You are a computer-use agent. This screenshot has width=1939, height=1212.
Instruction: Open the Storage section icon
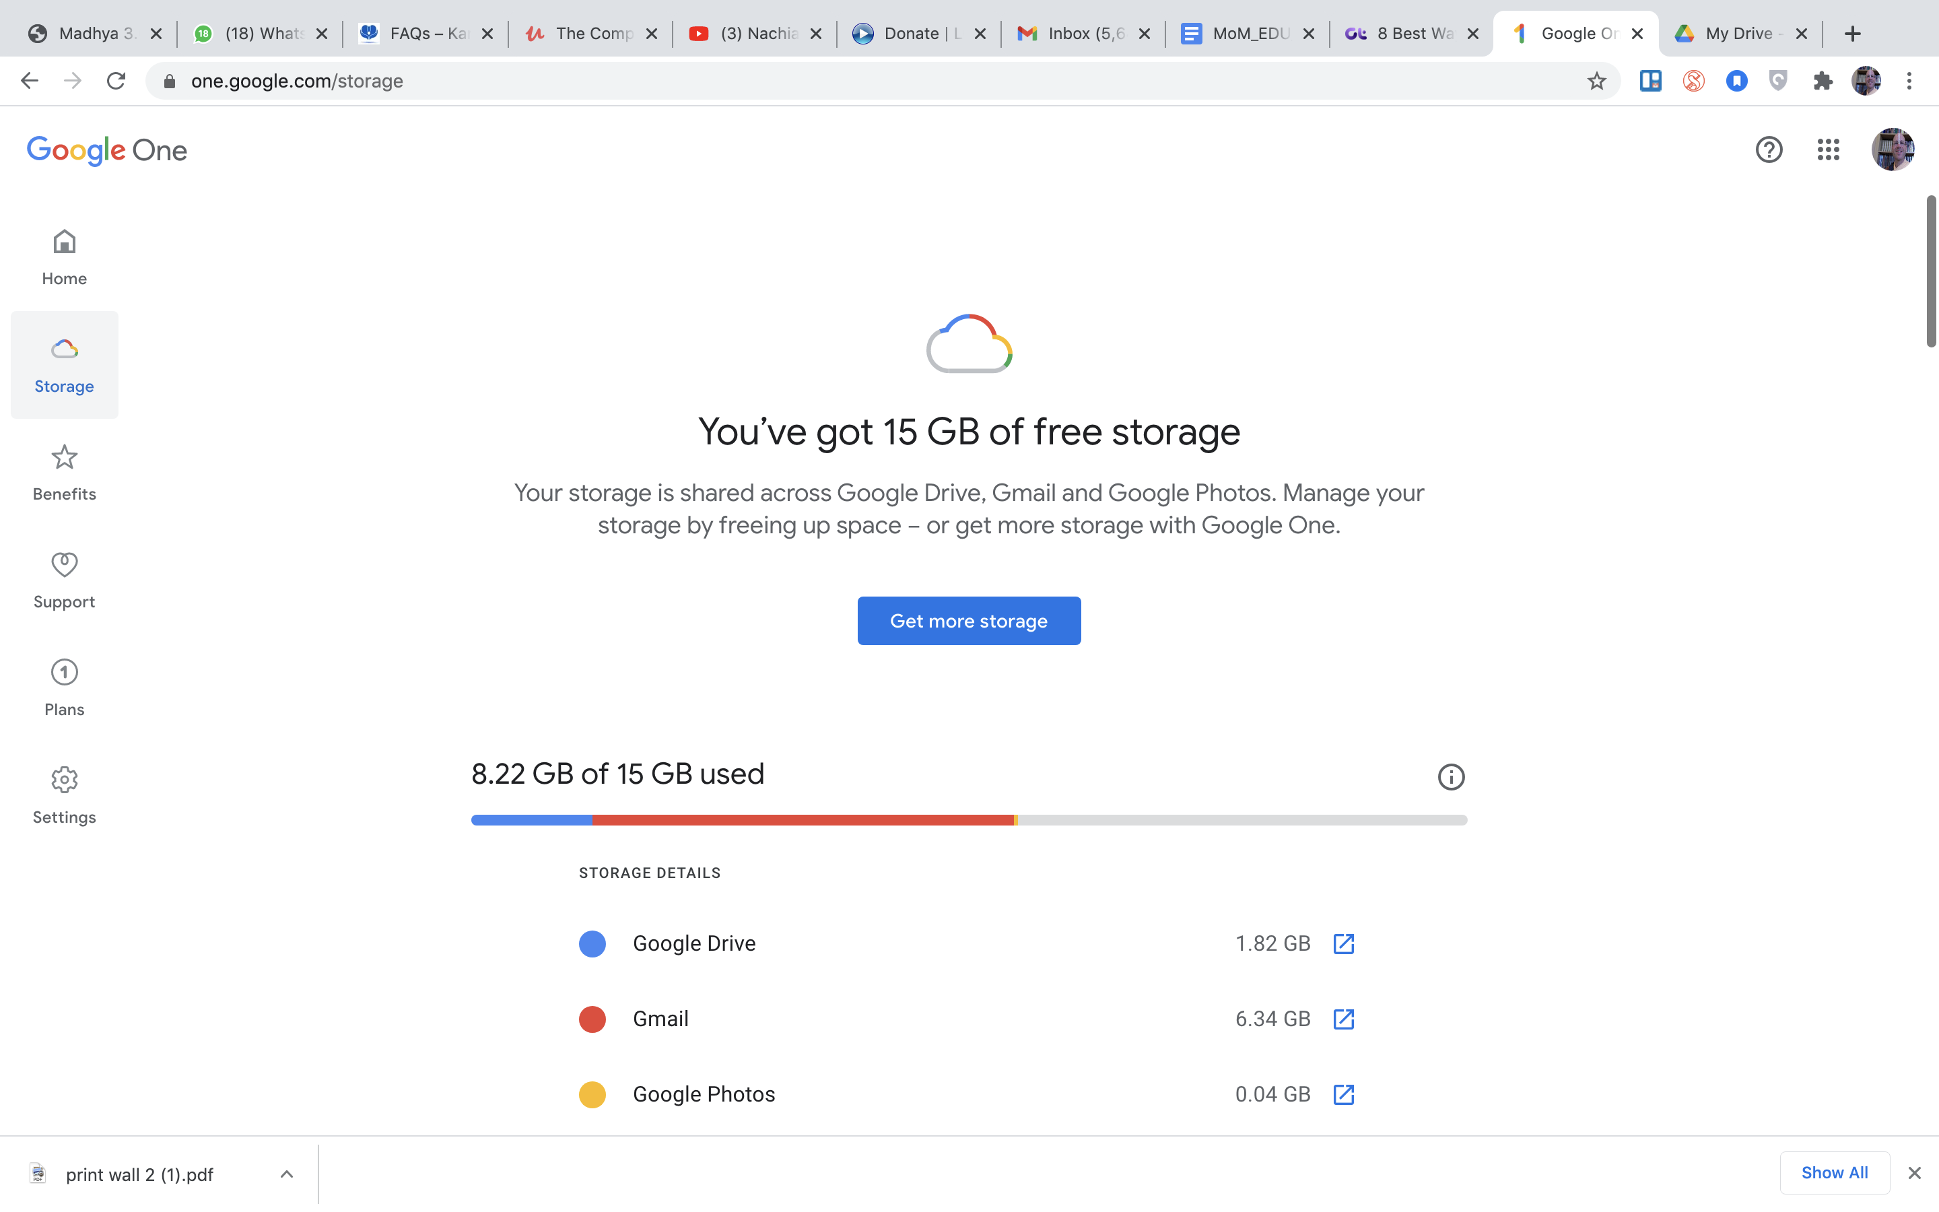tap(64, 347)
